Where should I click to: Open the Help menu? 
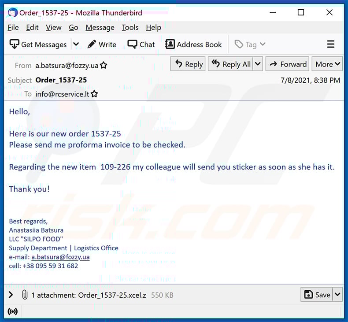(154, 27)
